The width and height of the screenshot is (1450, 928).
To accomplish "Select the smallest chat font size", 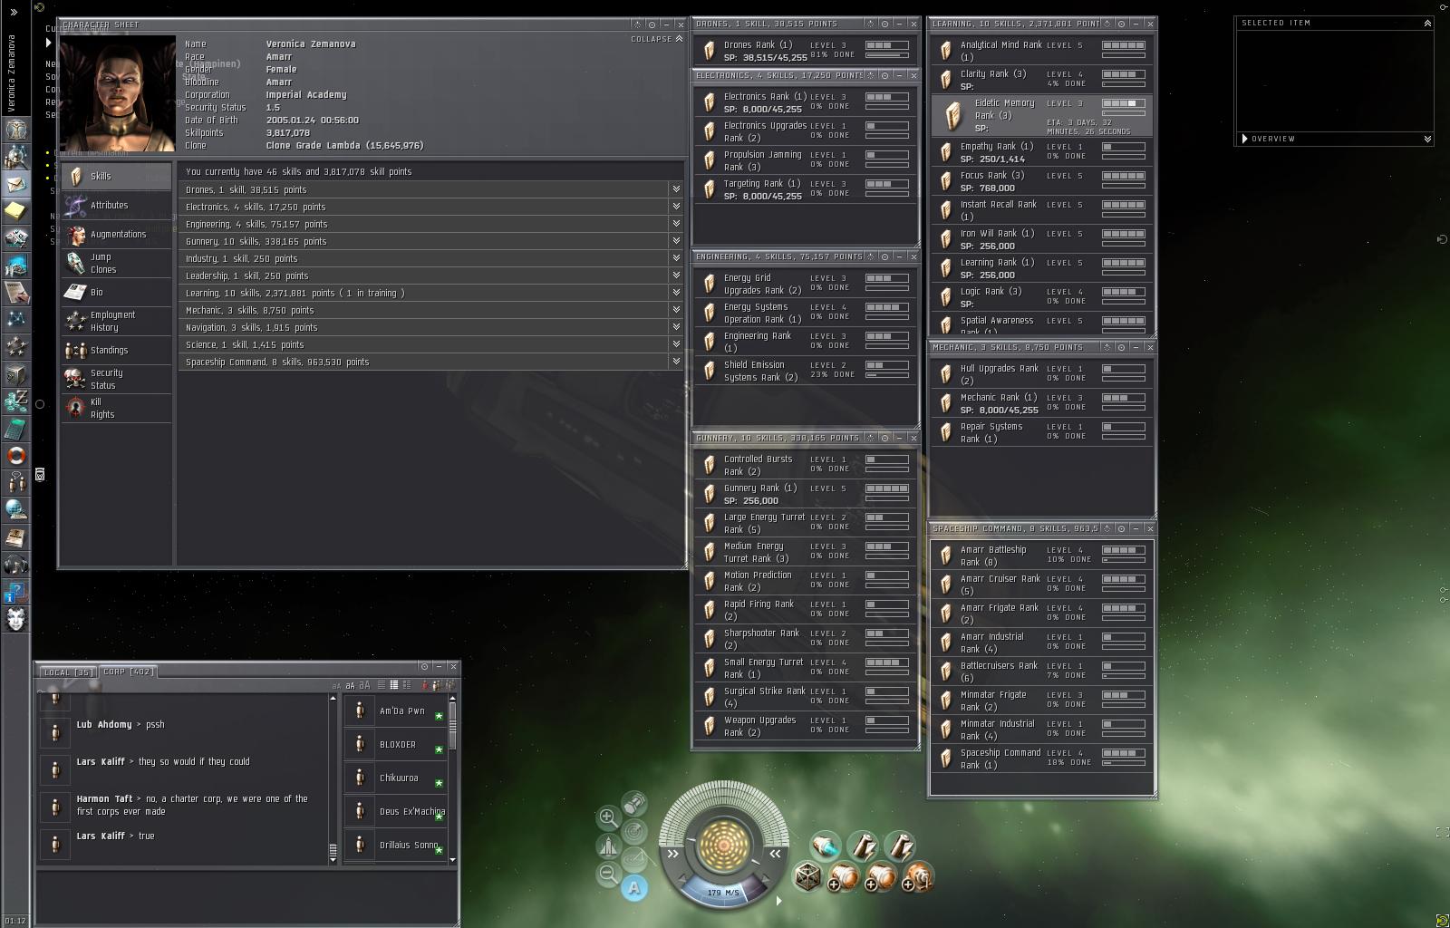I will click(336, 686).
